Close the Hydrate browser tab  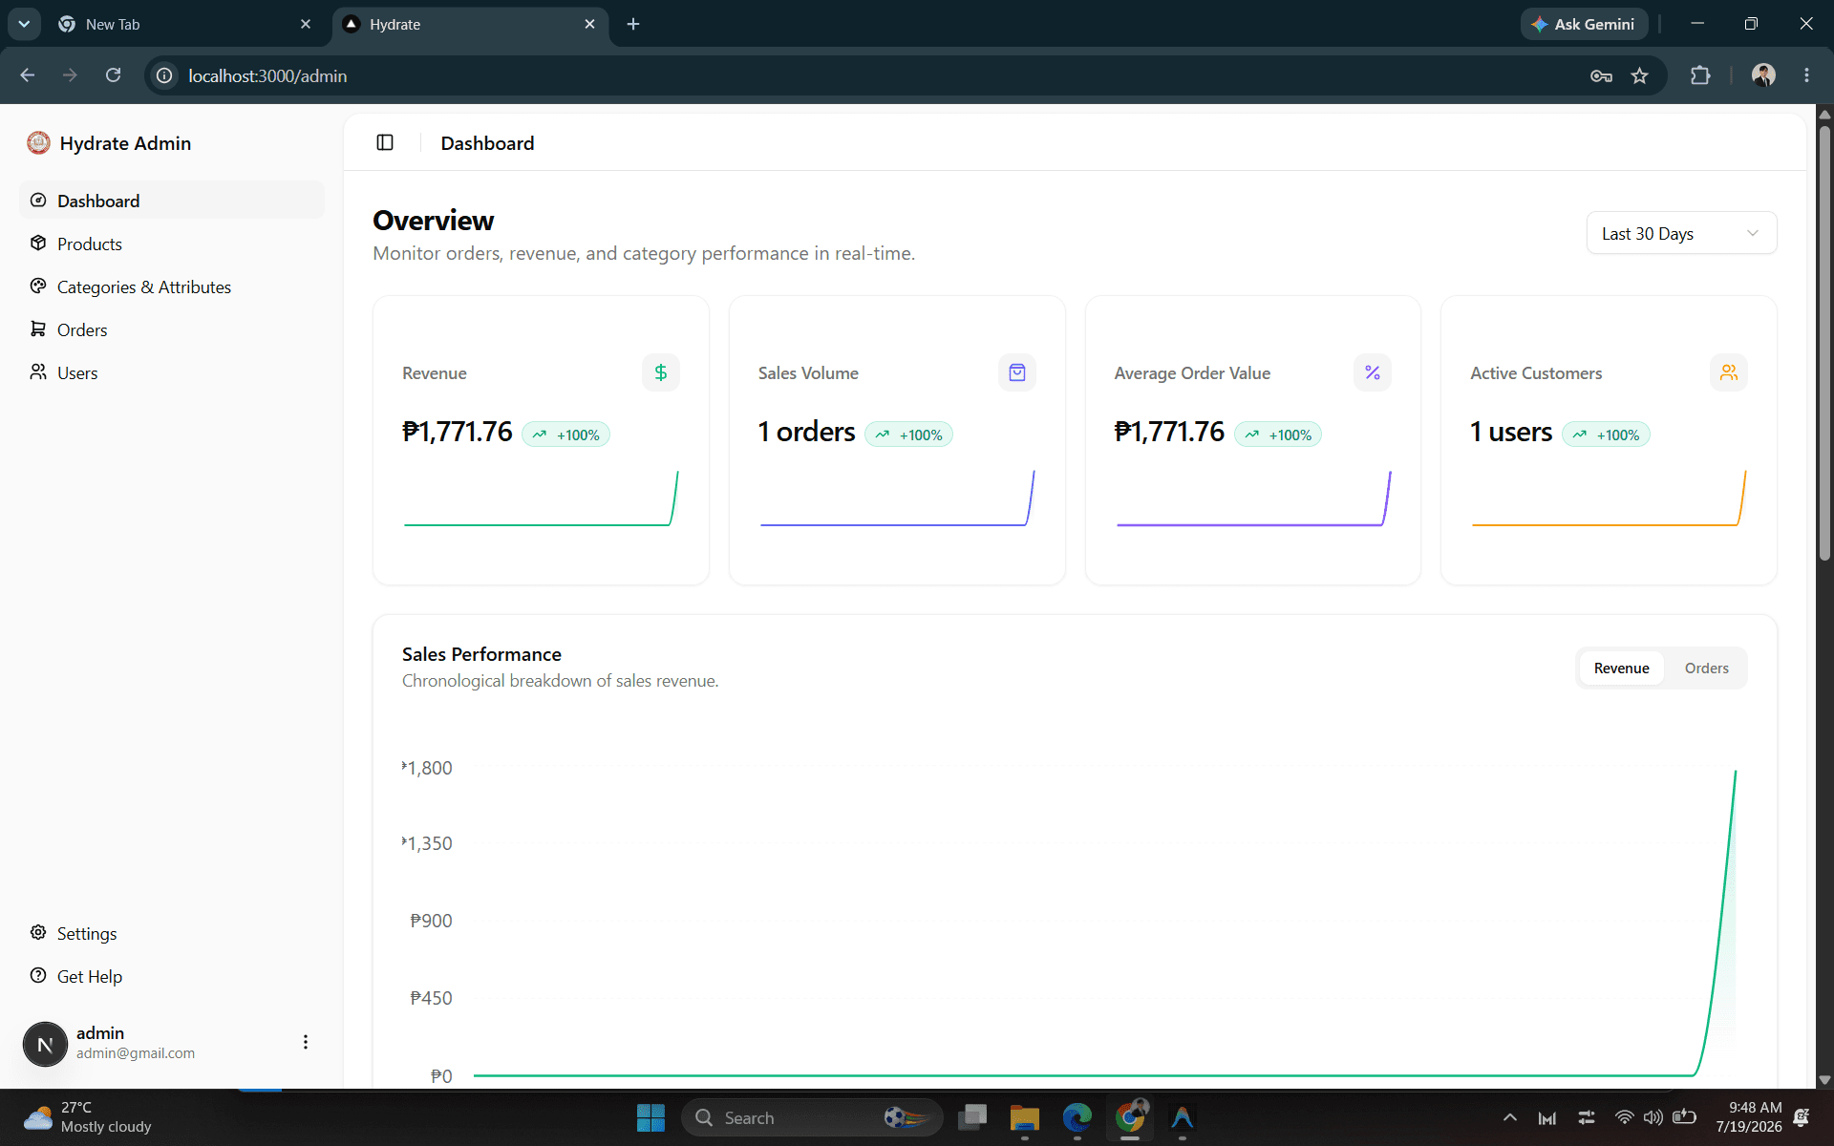click(589, 24)
